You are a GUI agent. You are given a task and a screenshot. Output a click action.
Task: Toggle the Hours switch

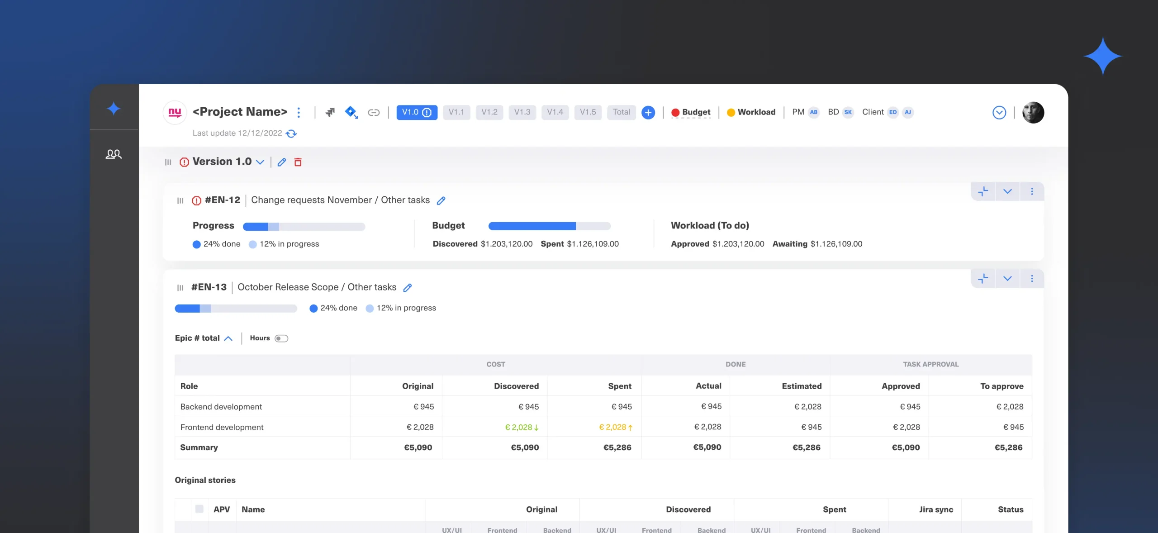281,338
